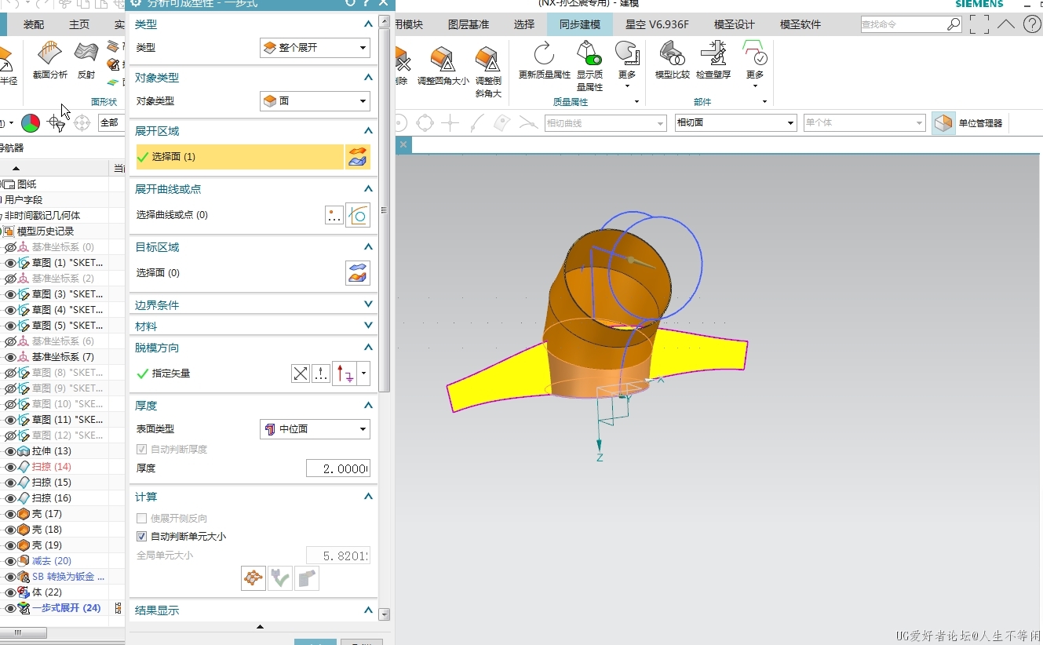Select SB 转换为钣金 feature in the tree
Viewport: 1043px width, 645px height.
pyautogui.click(x=68, y=577)
